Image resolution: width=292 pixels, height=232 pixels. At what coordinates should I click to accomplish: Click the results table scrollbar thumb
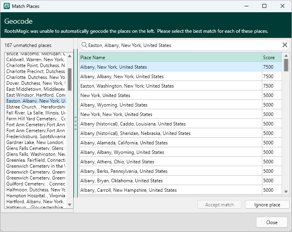(286, 65)
